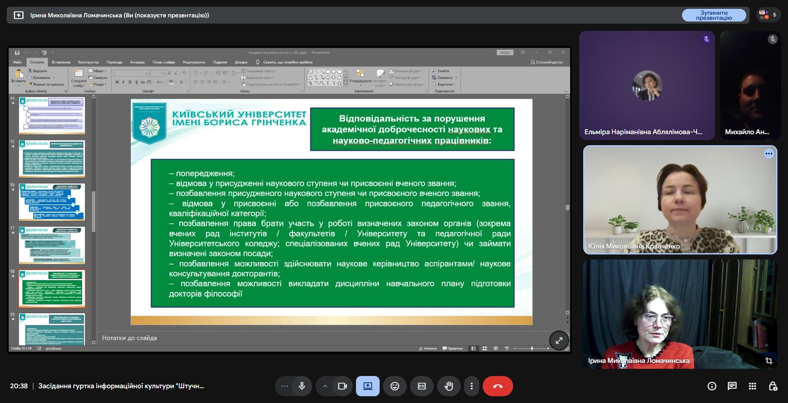
Task: Mute the microphone in call controls
Action: 302,386
